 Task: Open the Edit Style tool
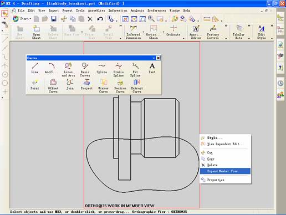[x=262, y=32]
